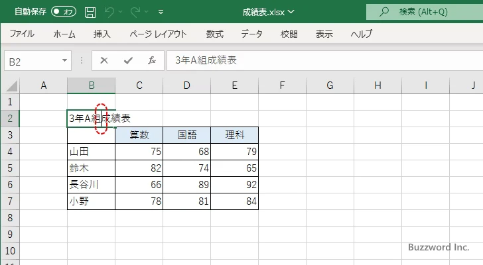Click the cell with value 92
Viewport: 483px width, 265px height.
235,185
